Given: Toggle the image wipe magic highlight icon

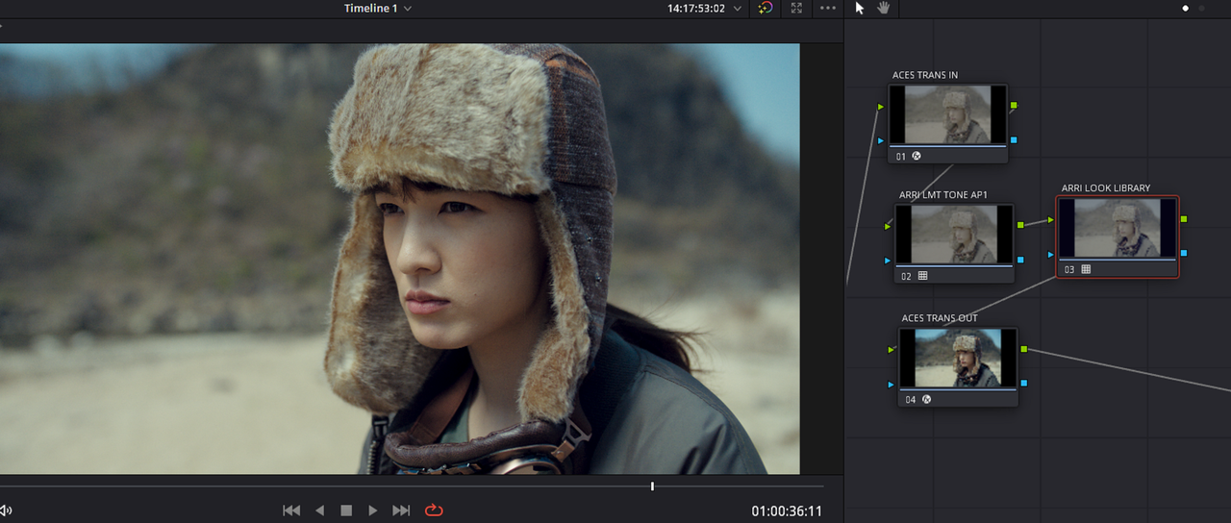Looking at the screenshot, I should tap(766, 8).
